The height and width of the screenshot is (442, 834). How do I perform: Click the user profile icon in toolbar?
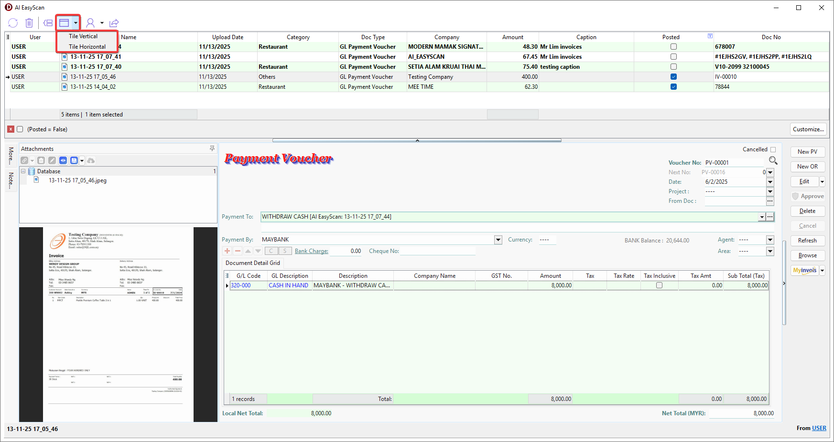(x=90, y=23)
